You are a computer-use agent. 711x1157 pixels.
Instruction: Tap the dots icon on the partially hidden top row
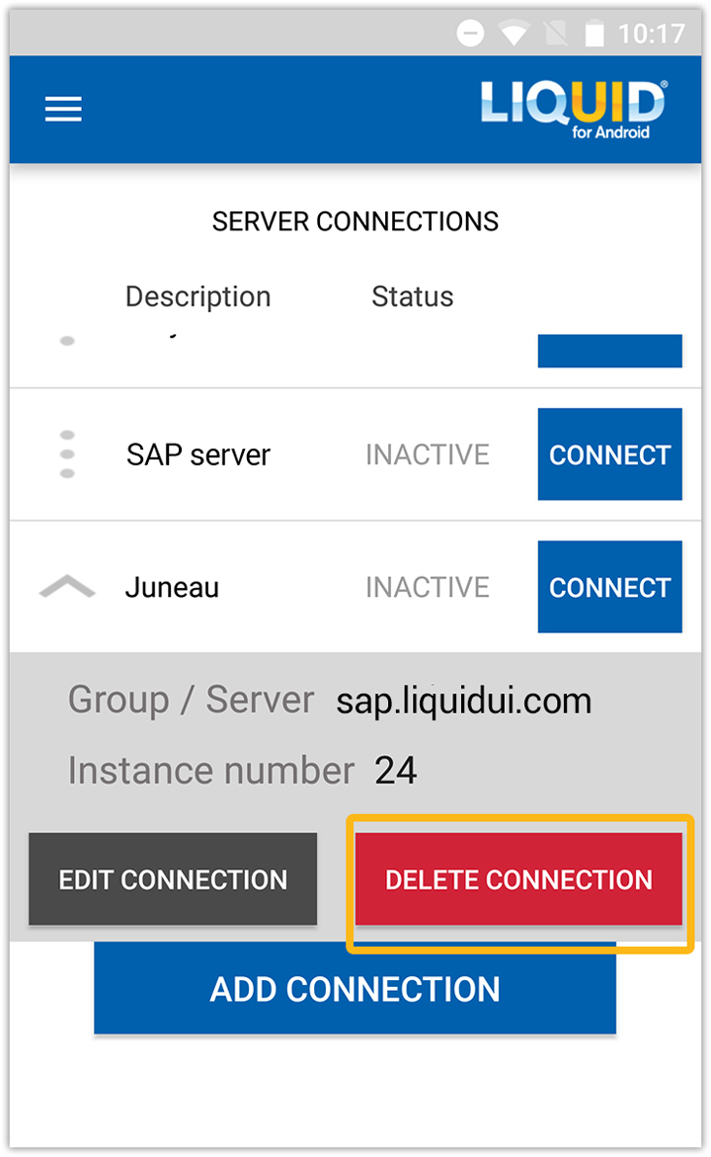pos(67,341)
